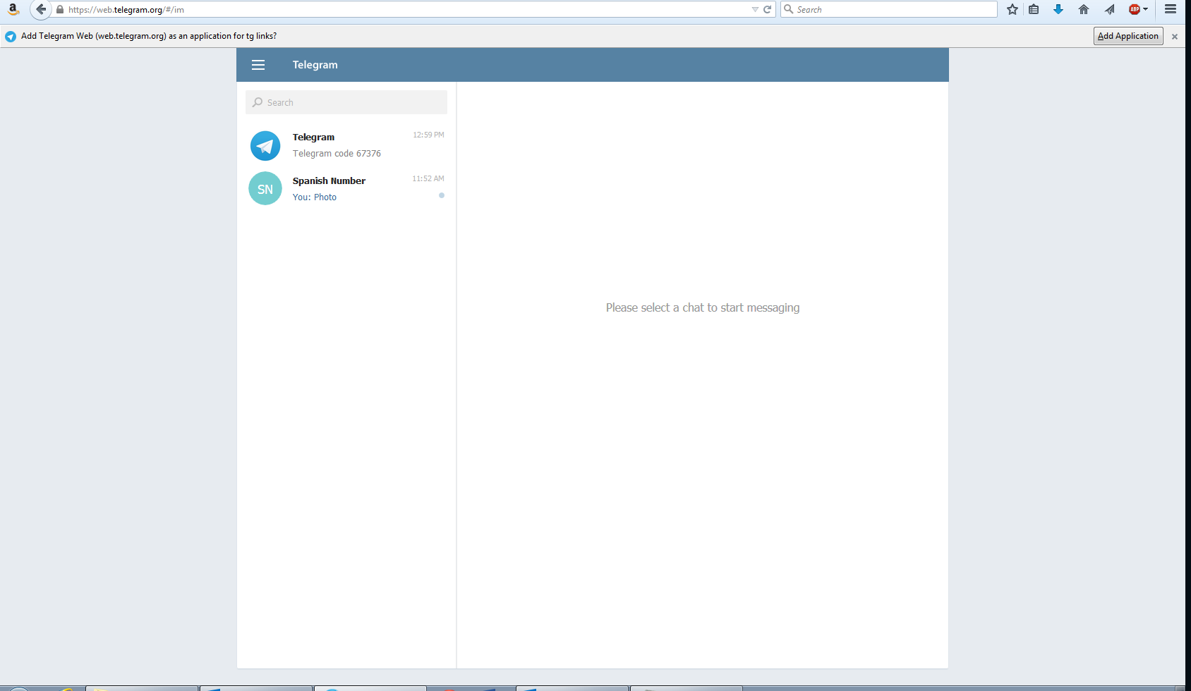
Task: Click the browser Search box
Action: (889, 9)
